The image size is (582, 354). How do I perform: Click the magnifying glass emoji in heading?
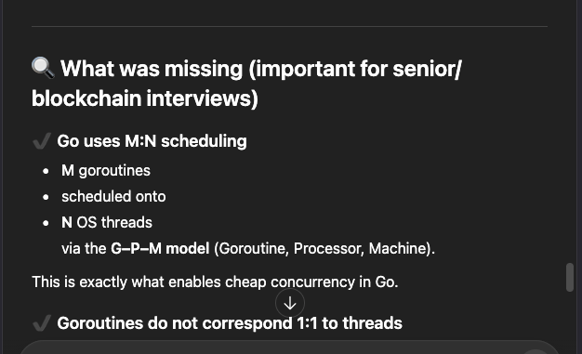pyautogui.click(x=43, y=68)
